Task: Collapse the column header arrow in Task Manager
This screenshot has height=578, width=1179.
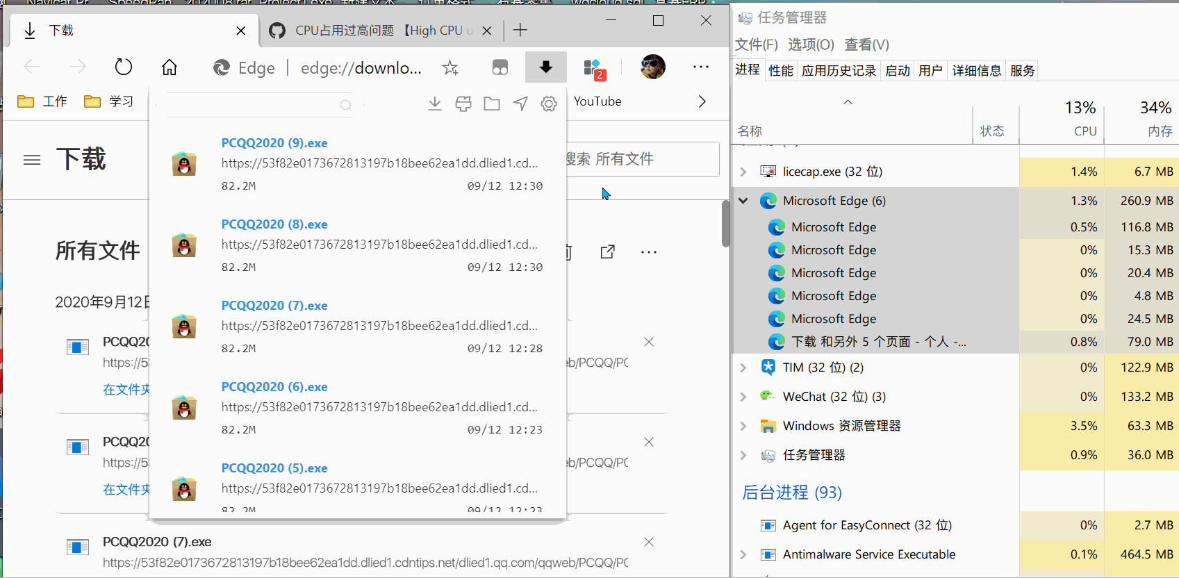Action: click(848, 102)
